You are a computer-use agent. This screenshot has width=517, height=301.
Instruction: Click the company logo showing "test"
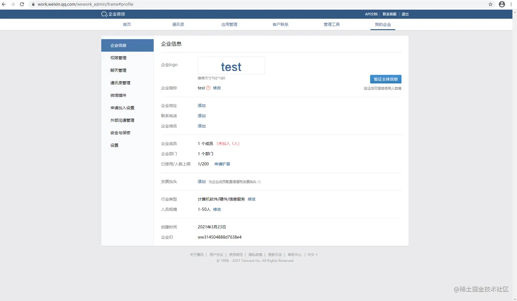231,65
